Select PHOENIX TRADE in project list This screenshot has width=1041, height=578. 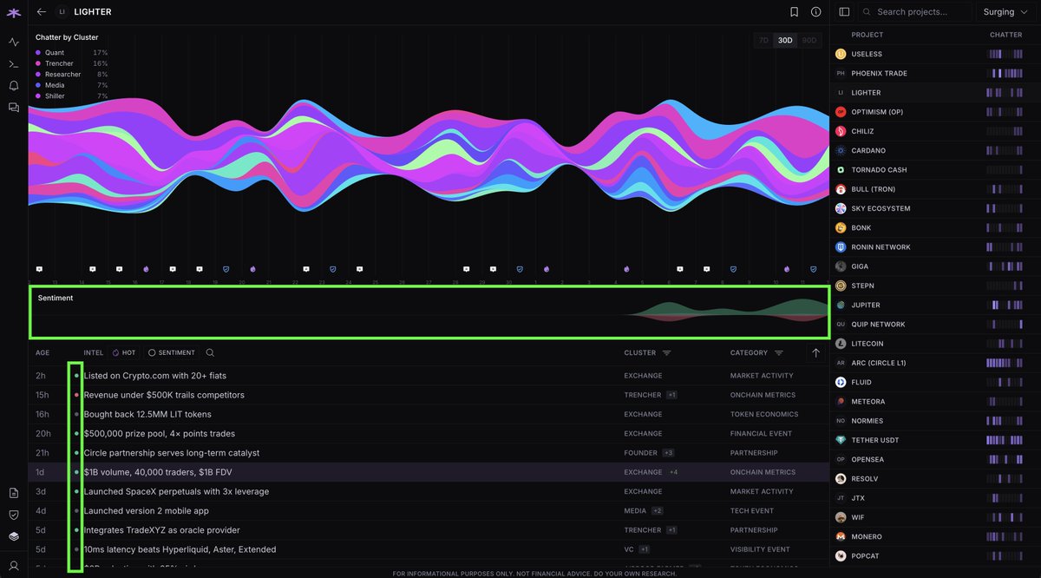(935, 73)
